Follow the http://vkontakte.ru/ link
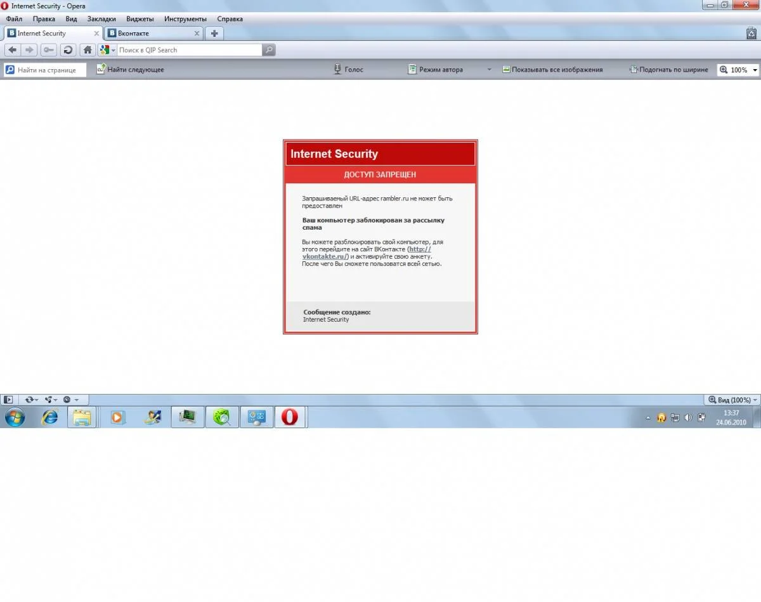Image resolution: width=761 pixels, height=602 pixels. 367,252
